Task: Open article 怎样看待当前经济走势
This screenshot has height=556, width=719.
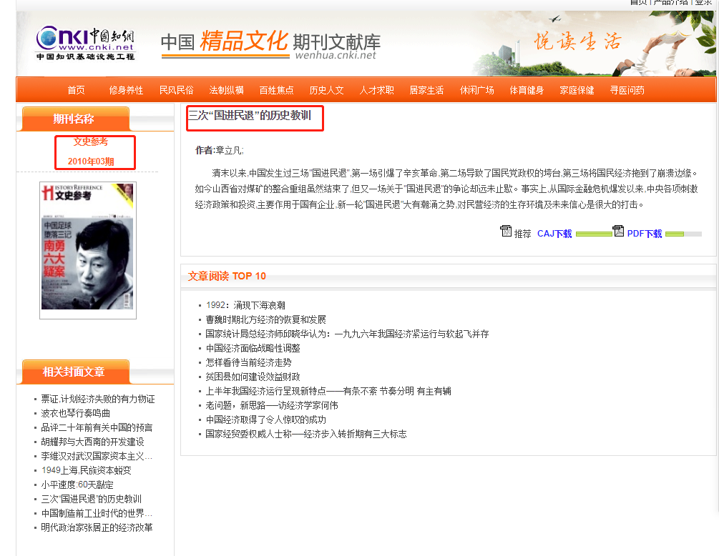Action: coord(248,362)
